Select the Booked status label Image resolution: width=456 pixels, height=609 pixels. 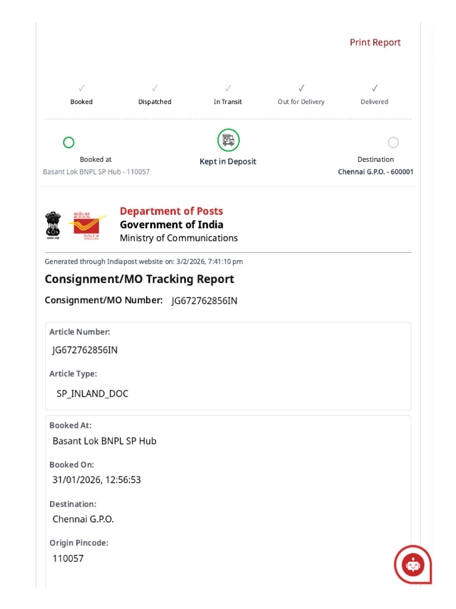[x=81, y=102]
